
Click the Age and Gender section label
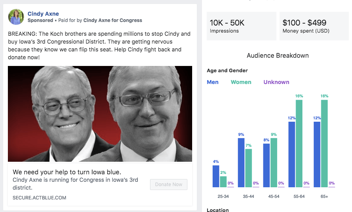[227, 71]
